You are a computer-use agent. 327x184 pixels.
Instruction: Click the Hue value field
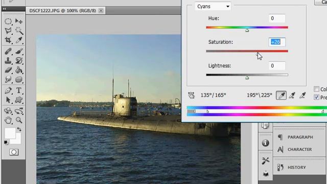coord(277,18)
